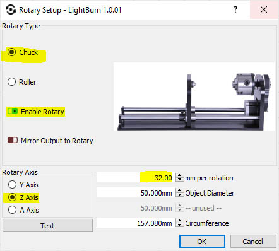
Task: Increase mm per rotation with up arrow
Action: click(x=179, y=175)
